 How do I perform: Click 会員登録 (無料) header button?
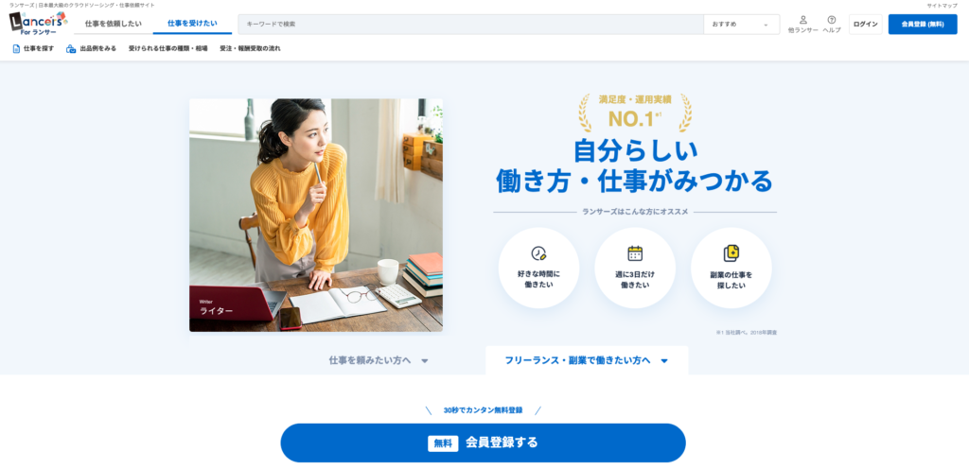tap(922, 24)
